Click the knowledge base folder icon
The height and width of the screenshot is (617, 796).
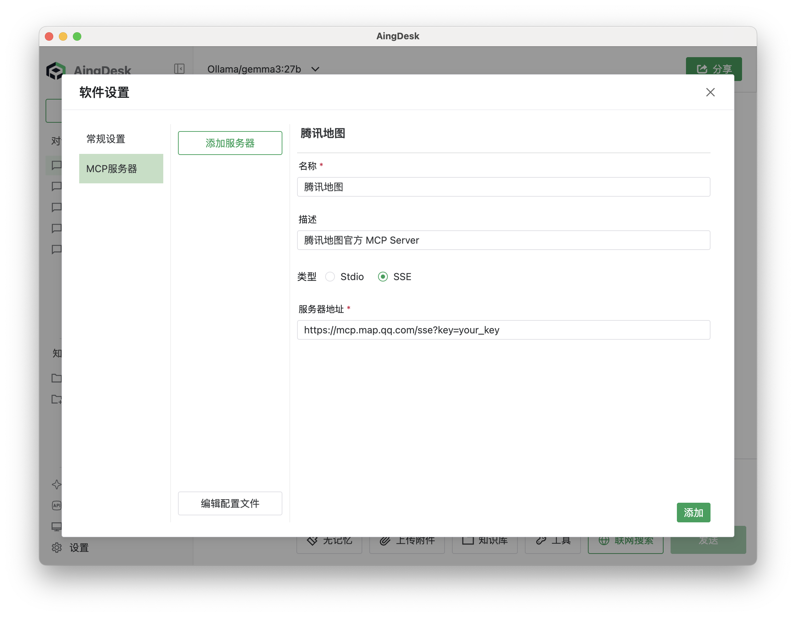pyautogui.click(x=57, y=378)
